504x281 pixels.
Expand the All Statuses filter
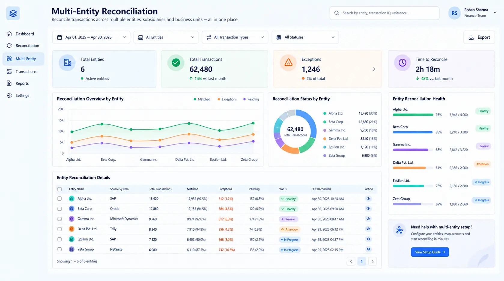pyautogui.click(x=305, y=37)
